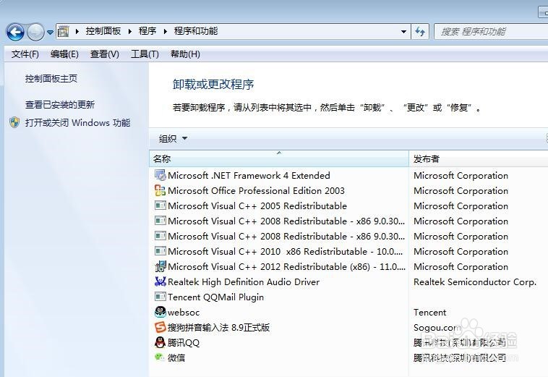548x377 pixels.
Task: Select Tencent QQMail Plugin entry
Action: [215, 297]
